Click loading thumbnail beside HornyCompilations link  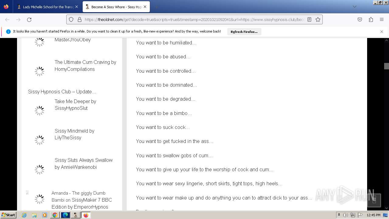[40, 71]
